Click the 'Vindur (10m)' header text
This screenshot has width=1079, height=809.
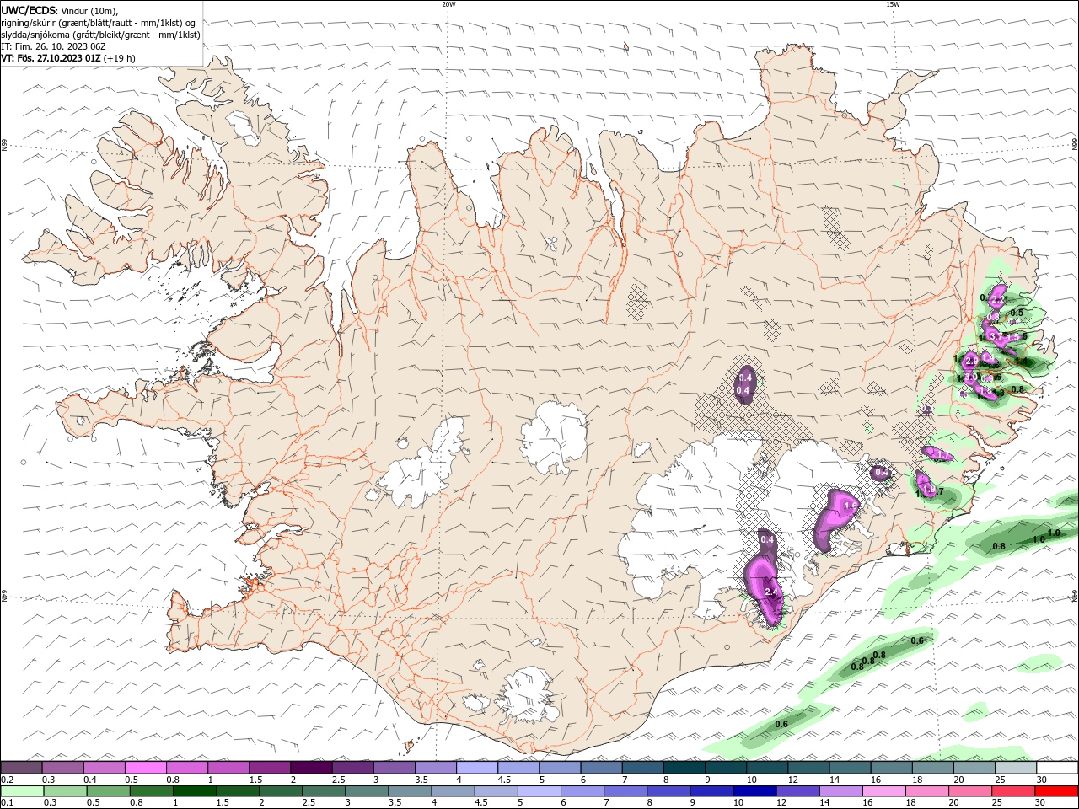pyautogui.click(x=90, y=10)
